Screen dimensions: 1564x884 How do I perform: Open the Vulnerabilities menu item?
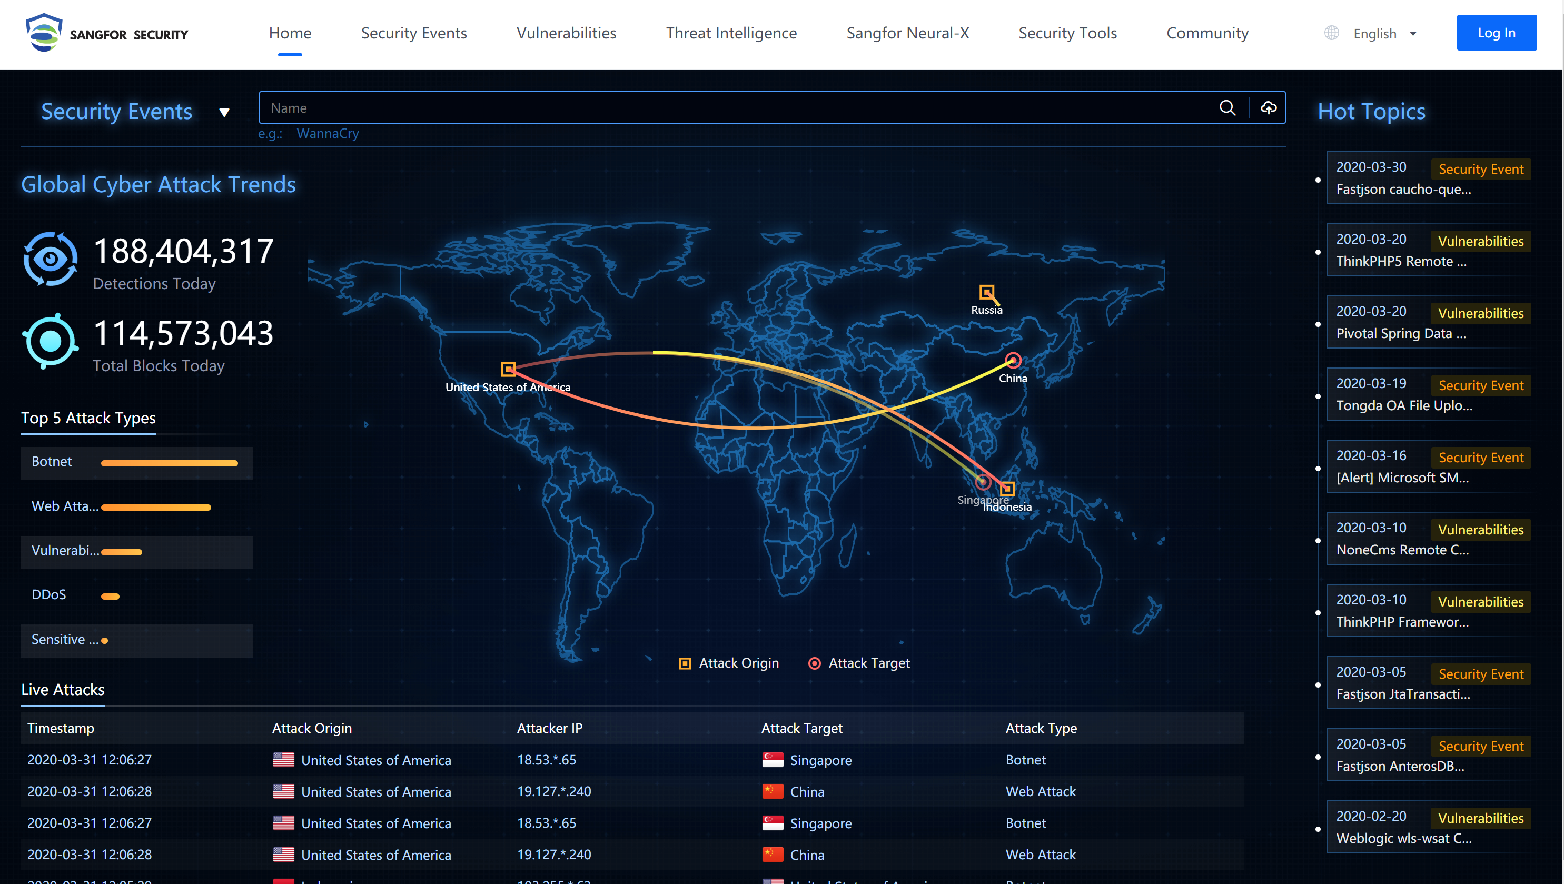(x=566, y=33)
